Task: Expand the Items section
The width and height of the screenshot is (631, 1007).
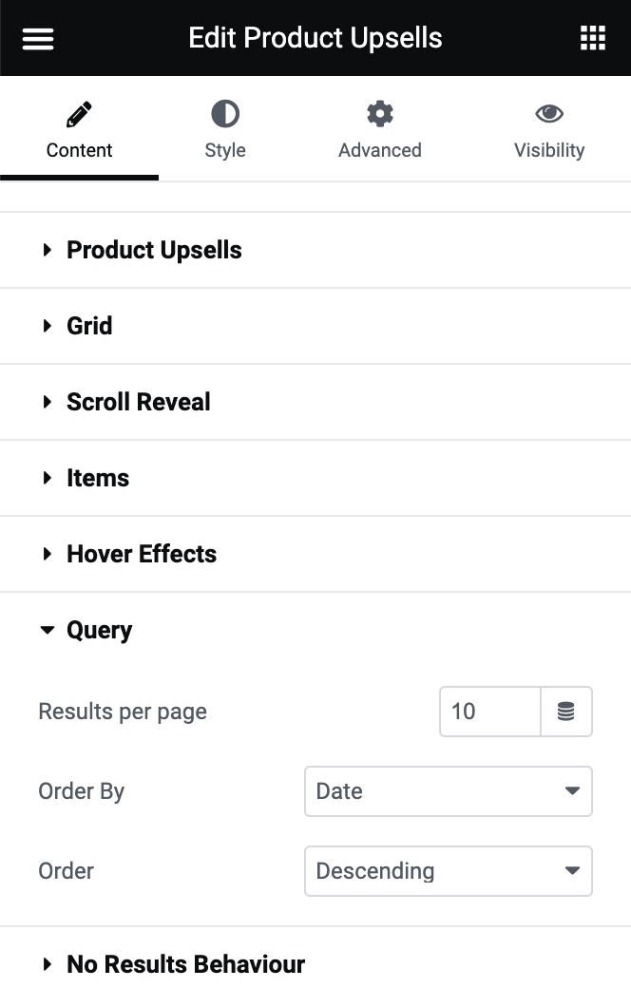Action: pyautogui.click(x=98, y=478)
